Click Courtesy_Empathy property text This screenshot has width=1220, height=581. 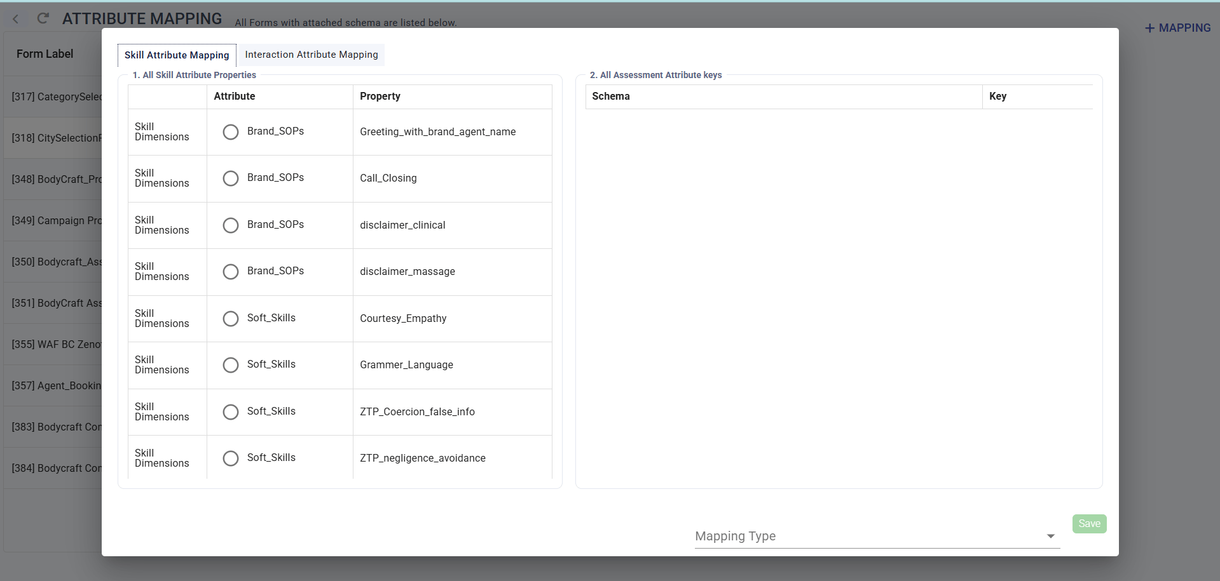(x=403, y=319)
